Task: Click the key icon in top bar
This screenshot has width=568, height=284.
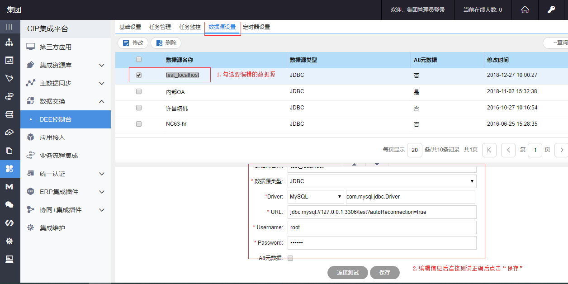Action: click(551, 10)
